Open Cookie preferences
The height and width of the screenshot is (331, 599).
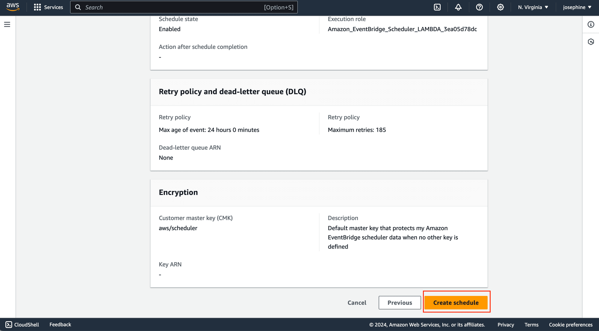[x=571, y=325]
